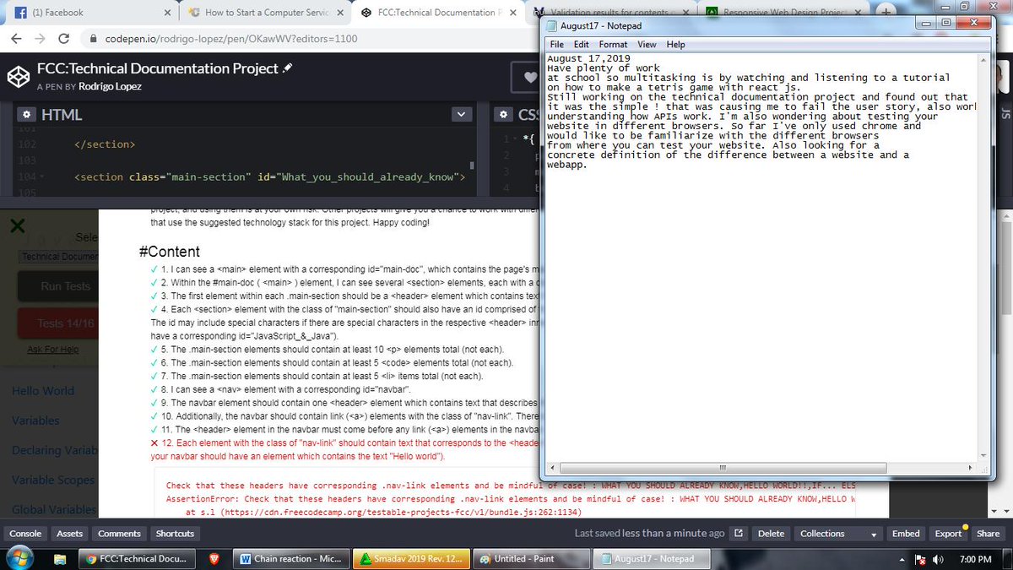Click the Share button
The width and height of the screenshot is (1013, 570).
pos(988,534)
